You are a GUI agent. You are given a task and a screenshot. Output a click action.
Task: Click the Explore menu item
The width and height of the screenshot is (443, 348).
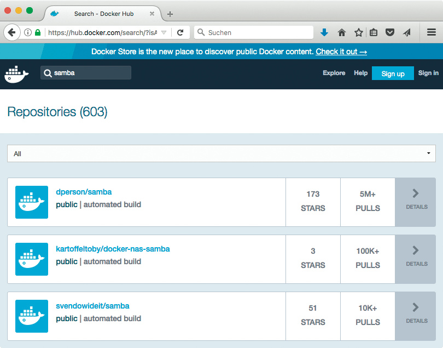pyautogui.click(x=334, y=73)
